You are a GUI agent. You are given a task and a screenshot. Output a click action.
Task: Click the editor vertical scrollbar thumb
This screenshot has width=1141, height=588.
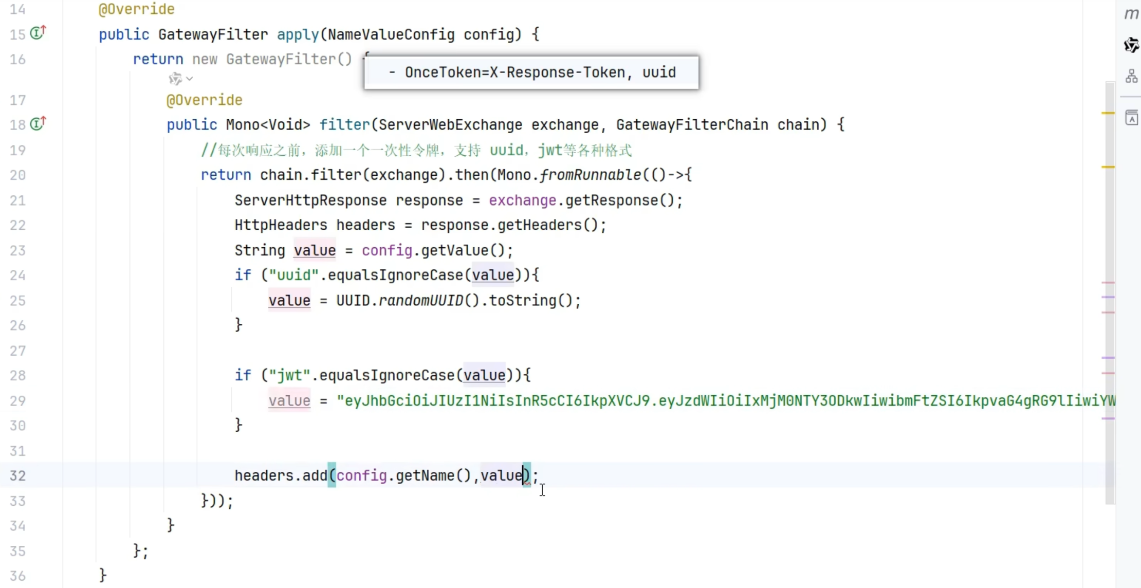[x=1110, y=231]
